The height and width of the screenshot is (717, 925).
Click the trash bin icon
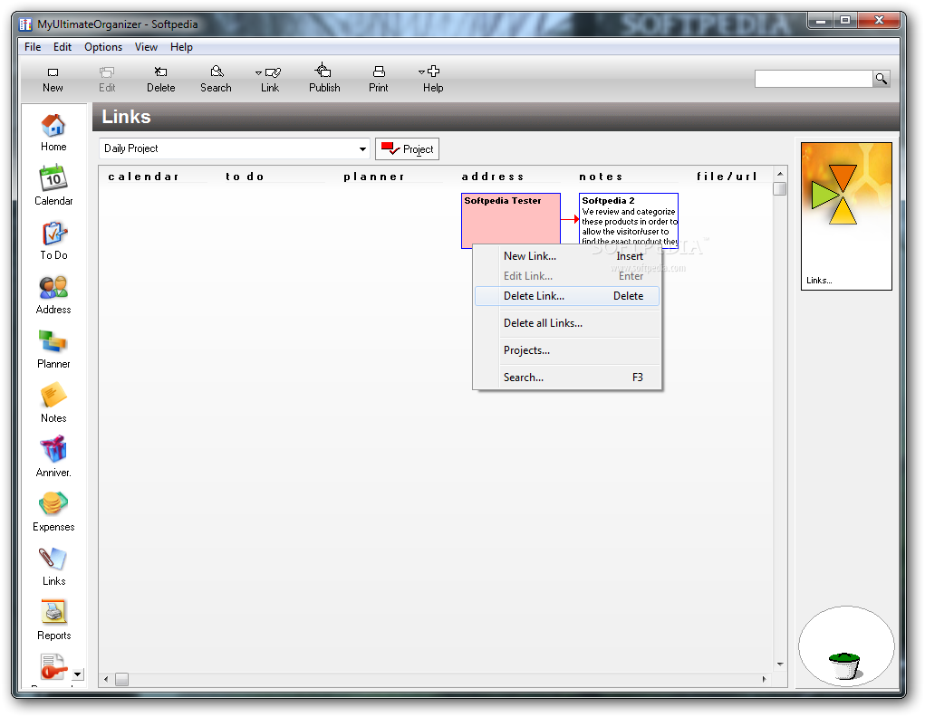pos(844,665)
